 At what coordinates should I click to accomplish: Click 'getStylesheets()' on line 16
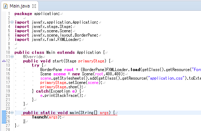point(70,78)
